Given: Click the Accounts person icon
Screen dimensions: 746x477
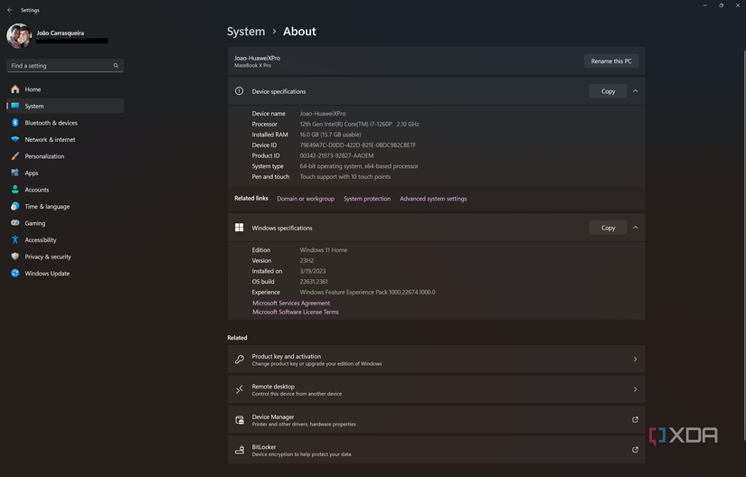Looking at the screenshot, I should click(15, 190).
